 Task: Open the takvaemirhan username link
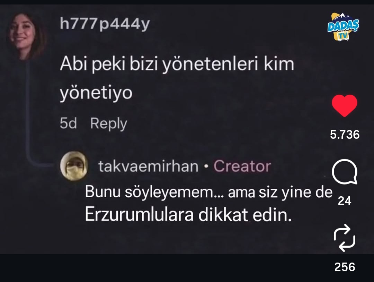tap(148, 166)
